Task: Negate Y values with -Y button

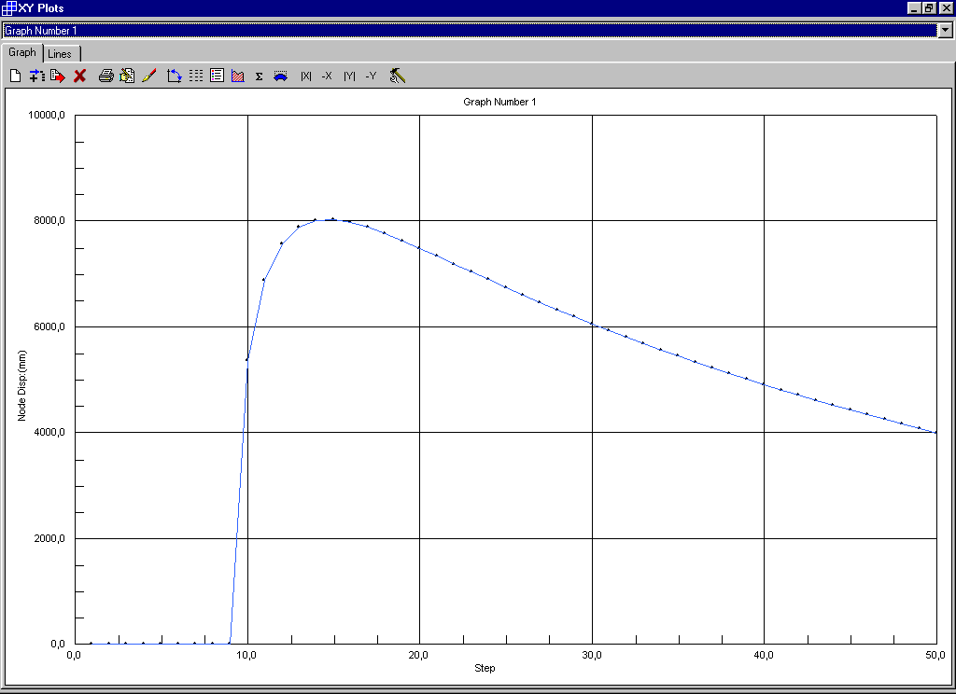Action: (371, 76)
